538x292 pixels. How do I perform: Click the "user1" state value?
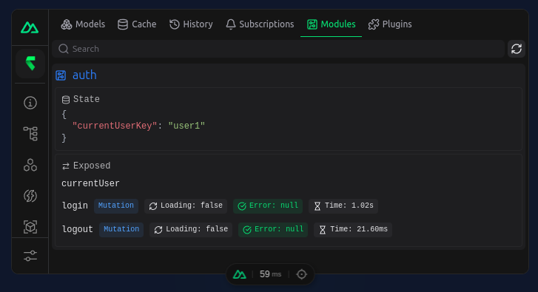(x=186, y=126)
